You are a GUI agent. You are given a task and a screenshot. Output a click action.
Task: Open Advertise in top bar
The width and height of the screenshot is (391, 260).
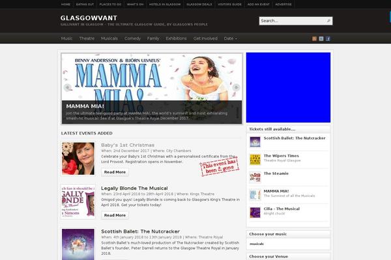[283, 5]
